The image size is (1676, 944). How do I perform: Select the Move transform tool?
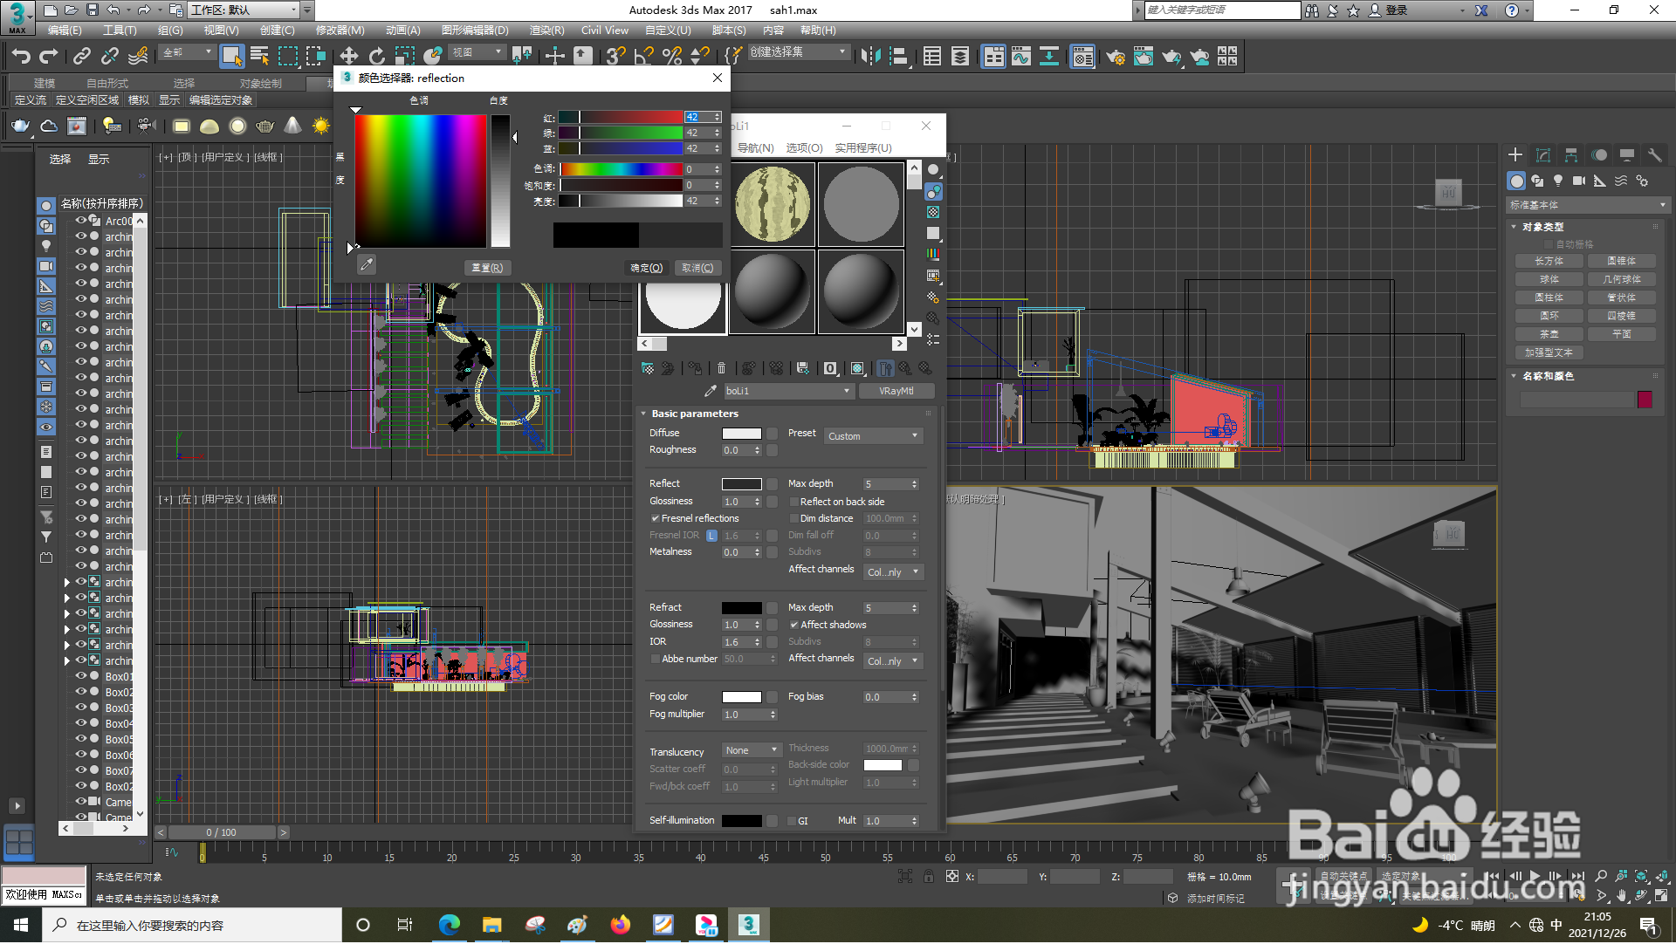(348, 57)
